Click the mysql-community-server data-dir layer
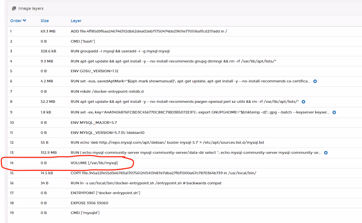The height and width of the screenshot is (223, 362). 196,152
